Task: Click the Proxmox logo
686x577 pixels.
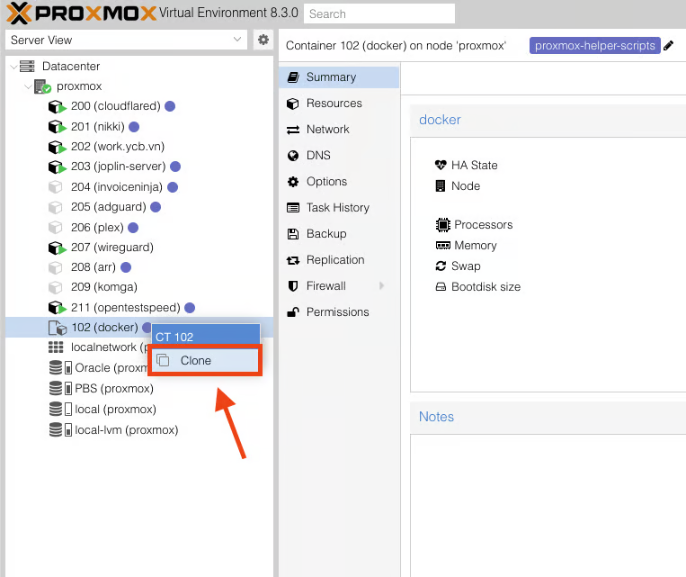Action: tap(82, 13)
